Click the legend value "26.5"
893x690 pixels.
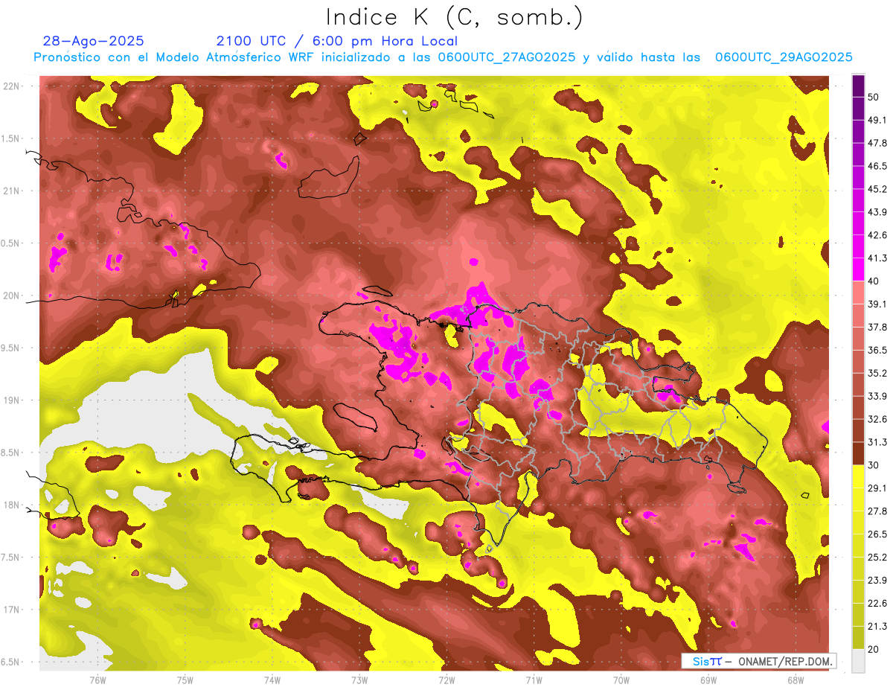(x=877, y=534)
